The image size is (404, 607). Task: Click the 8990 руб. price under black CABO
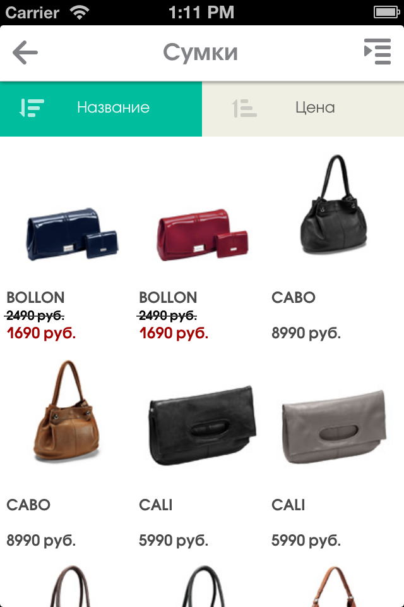tap(306, 333)
